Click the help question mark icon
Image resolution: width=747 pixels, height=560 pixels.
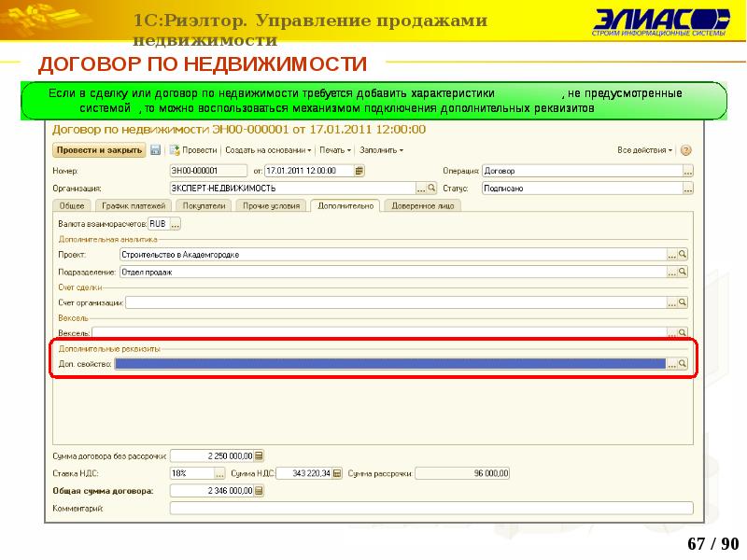687,149
